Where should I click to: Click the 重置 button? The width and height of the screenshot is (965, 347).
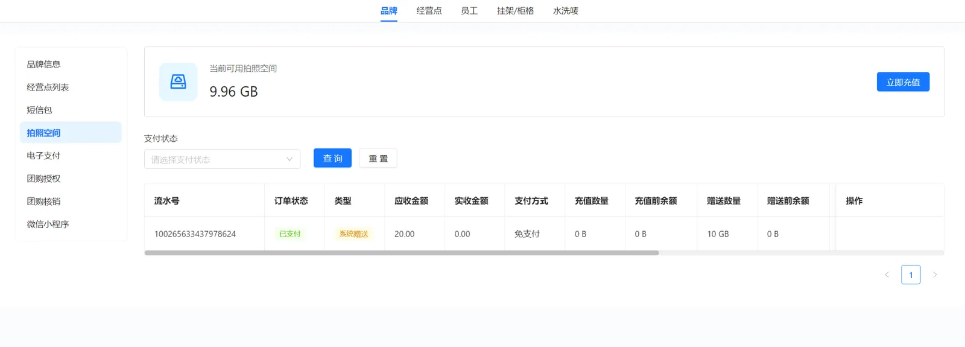(x=378, y=158)
